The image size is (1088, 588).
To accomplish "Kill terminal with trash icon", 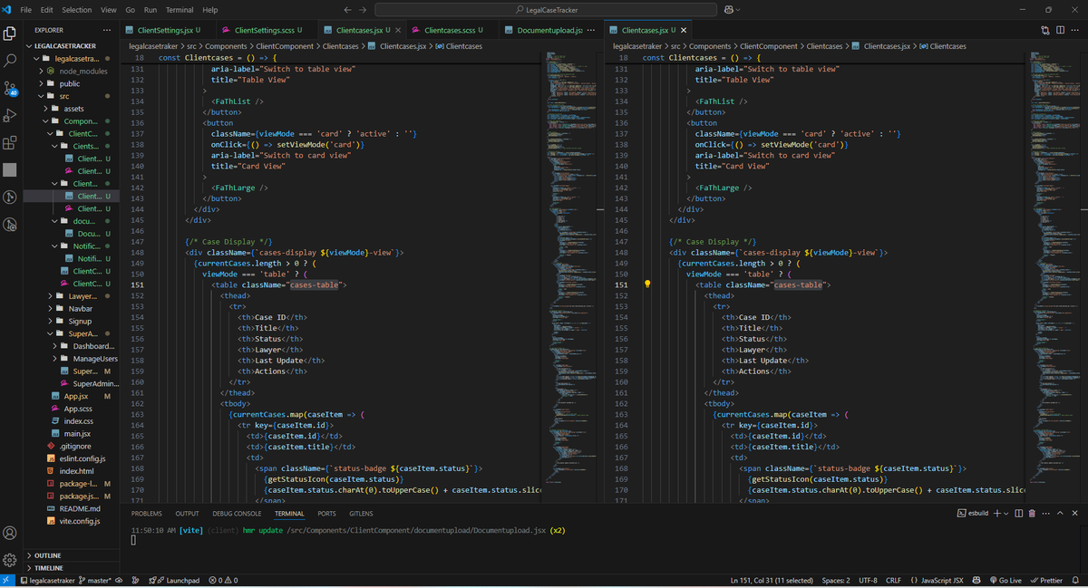I will [1032, 513].
